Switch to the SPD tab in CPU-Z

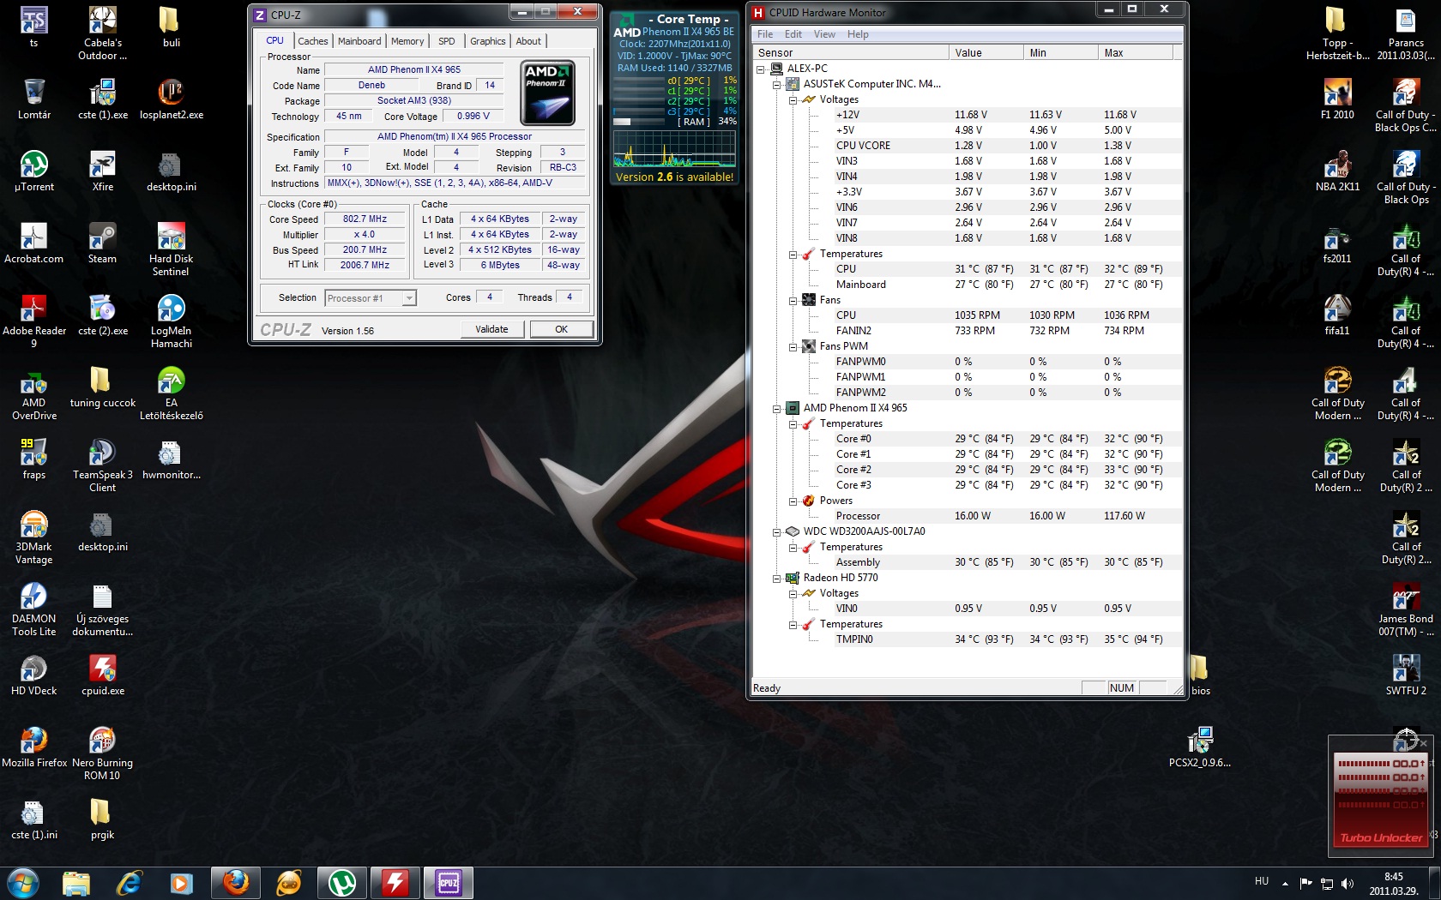point(446,41)
